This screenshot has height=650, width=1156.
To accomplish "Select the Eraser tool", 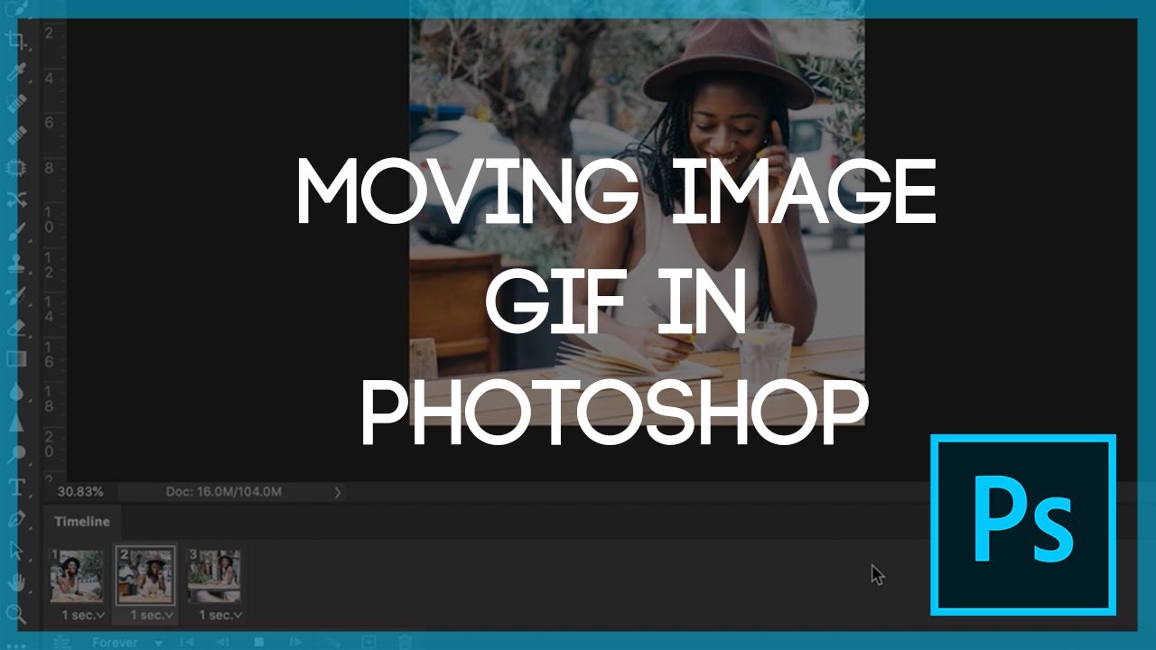I will coord(16,328).
